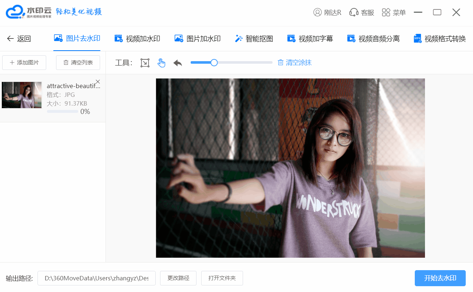Select the hand smear tool

click(161, 63)
